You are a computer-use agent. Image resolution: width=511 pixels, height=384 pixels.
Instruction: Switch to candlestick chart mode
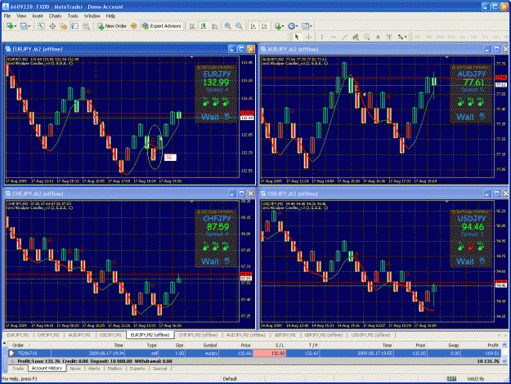click(x=204, y=26)
